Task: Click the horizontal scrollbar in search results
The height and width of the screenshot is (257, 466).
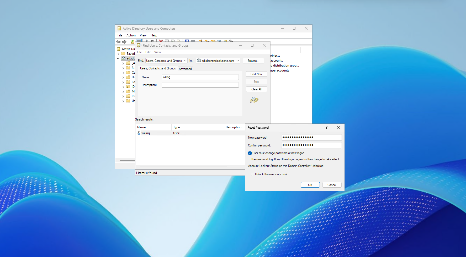Action: 183,167
